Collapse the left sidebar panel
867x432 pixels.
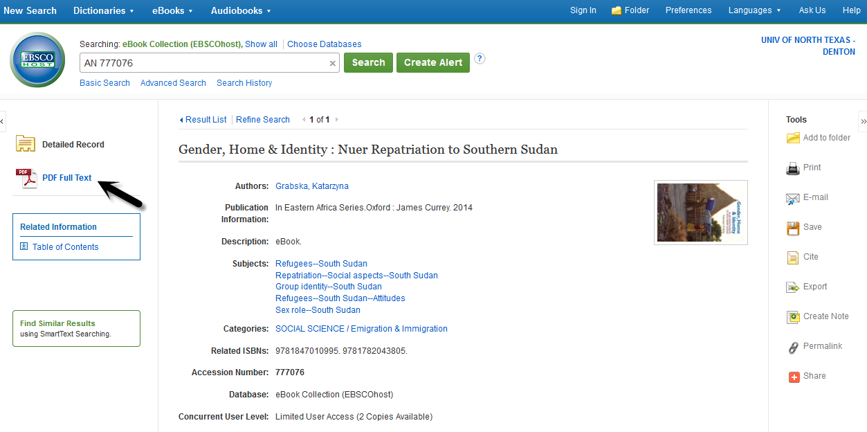[x=3, y=120]
